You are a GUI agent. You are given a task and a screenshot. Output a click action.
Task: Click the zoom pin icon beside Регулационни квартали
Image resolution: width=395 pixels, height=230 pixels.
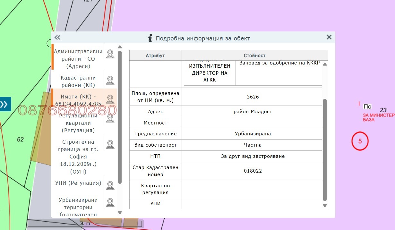tap(110, 118)
